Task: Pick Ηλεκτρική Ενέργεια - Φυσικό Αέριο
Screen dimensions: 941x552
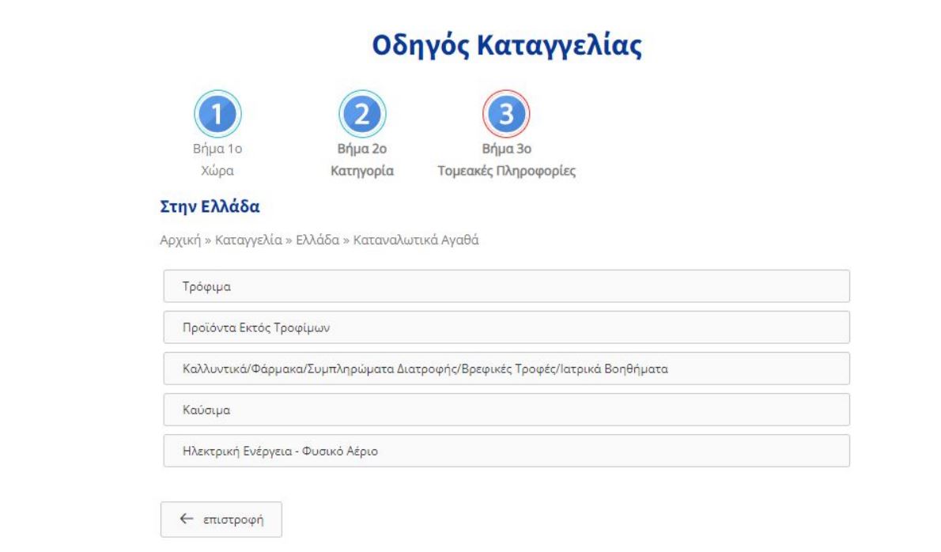Action: [x=506, y=451]
